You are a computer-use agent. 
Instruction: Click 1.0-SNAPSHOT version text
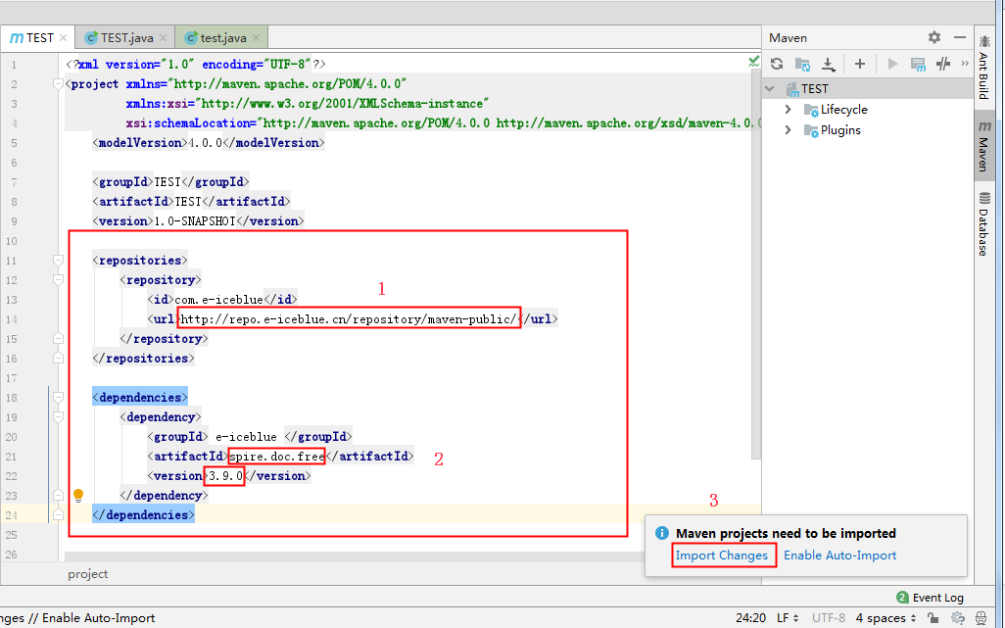coord(195,221)
